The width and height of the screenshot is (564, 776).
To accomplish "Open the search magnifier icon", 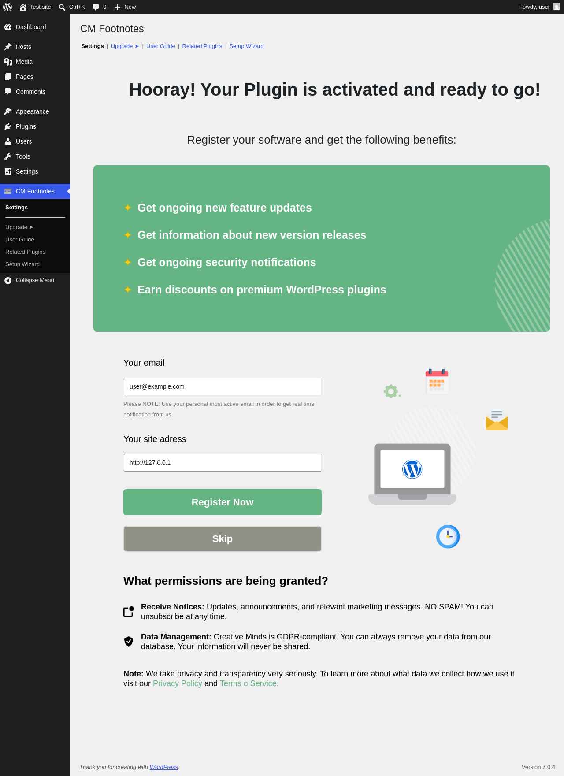I will 62,7.
